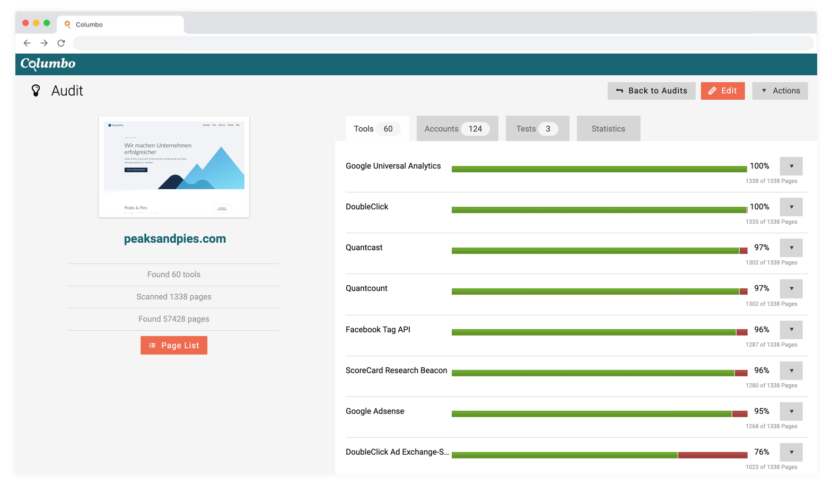Click the Found 57428 pages text

[x=174, y=319]
